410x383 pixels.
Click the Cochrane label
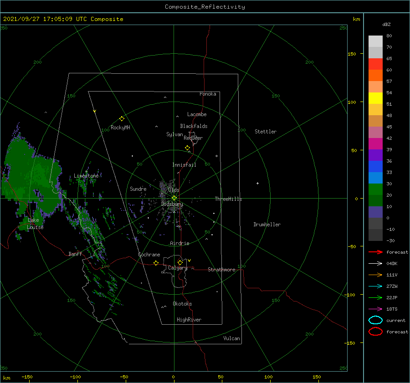[149, 255]
